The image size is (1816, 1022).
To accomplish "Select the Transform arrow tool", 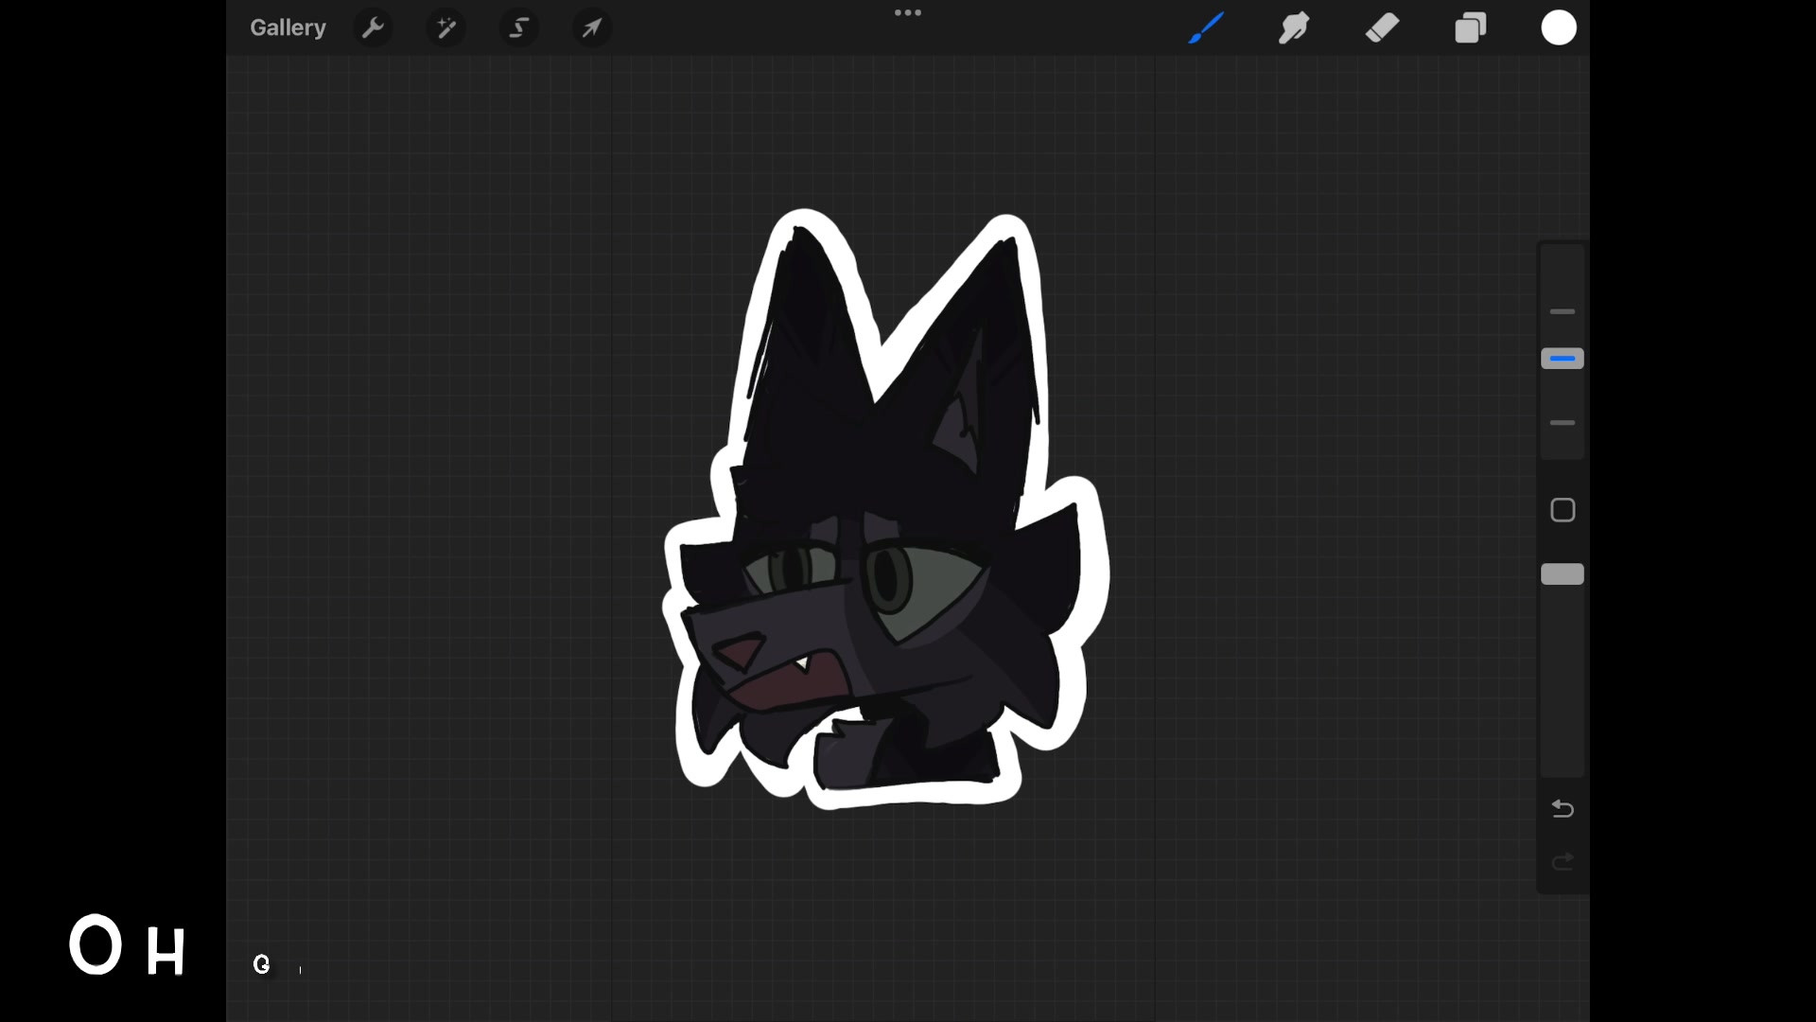I will 592,27.
